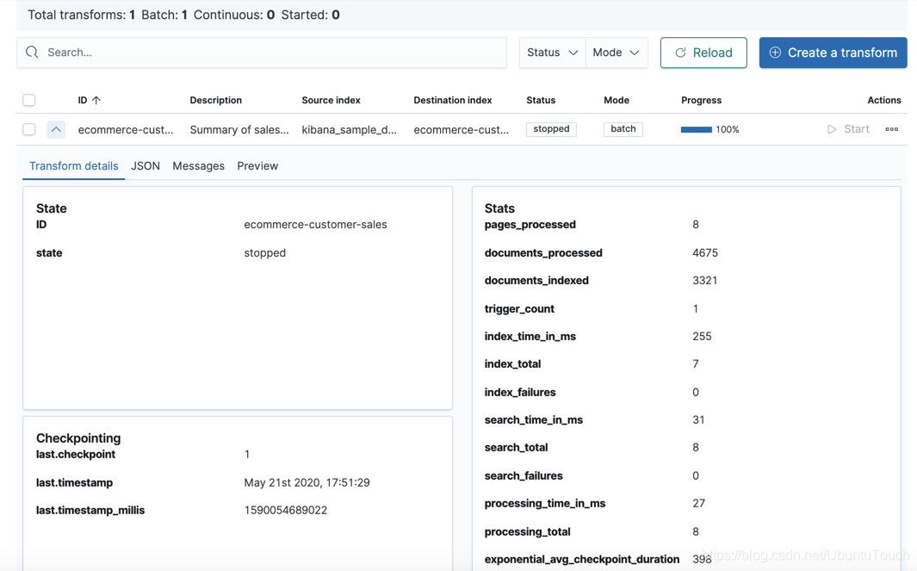Click the sort arrow on the ID column
The height and width of the screenshot is (571, 917).
coord(96,100)
